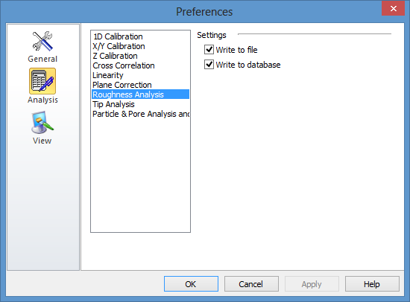This screenshot has height=302, width=410.
Task: Choose Particle & Pore Analysis item
Action: click(x=140, y=114)
